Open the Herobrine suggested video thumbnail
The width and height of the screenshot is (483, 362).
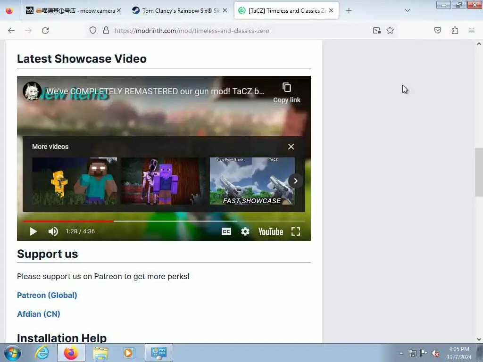(75, 181)
